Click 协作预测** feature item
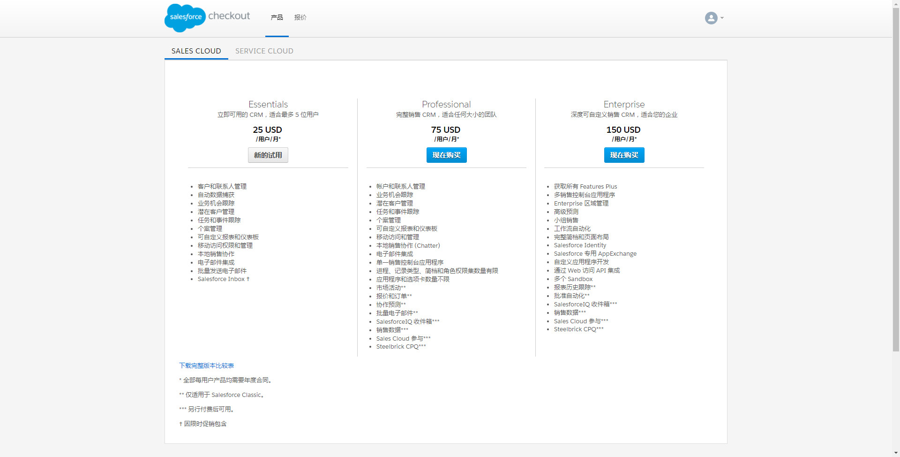The image size is (900, 457). pyautogui.click(x=391, y=305)
